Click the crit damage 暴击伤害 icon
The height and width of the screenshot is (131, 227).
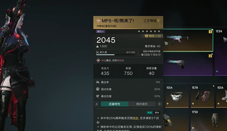(98, 96)
